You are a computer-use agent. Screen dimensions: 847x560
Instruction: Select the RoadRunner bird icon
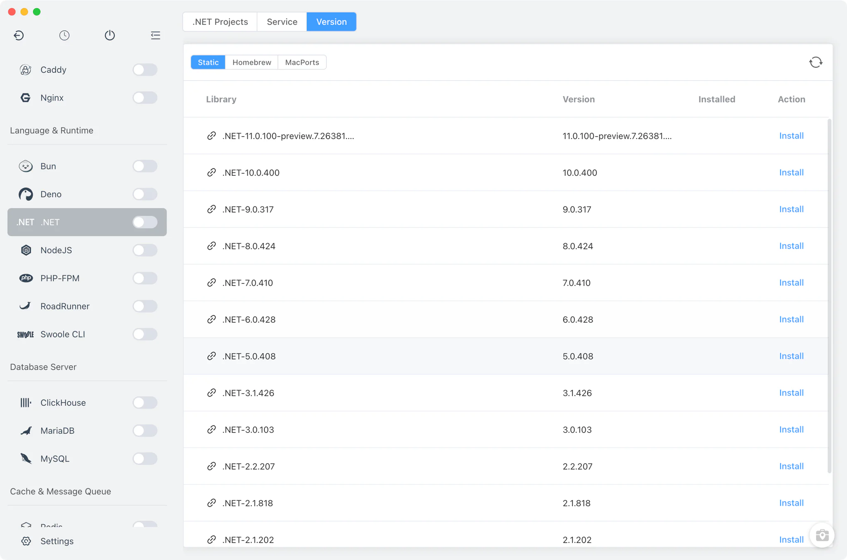26,306
